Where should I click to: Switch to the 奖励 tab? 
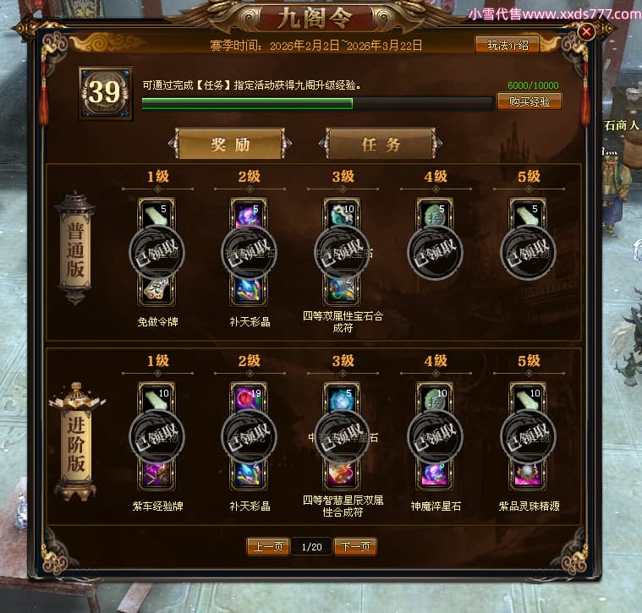tap(230, 144)
